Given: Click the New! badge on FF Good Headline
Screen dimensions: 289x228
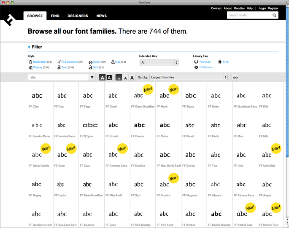Looking at the screenshot, I should tap(148, 89).
